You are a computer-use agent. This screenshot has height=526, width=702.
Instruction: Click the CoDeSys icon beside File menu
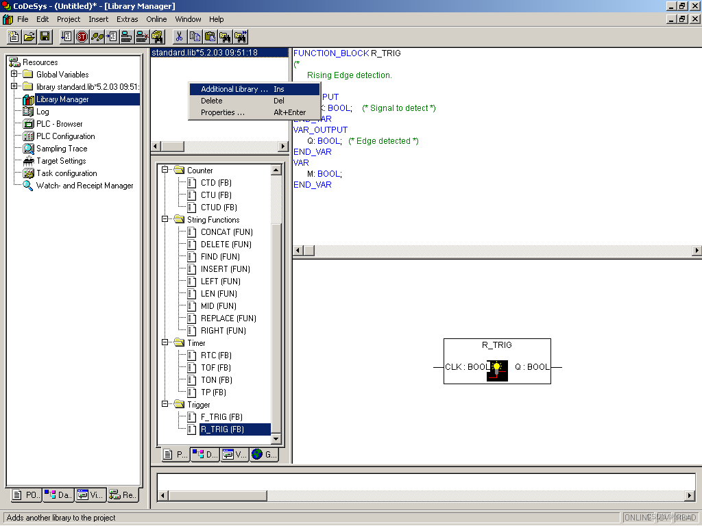(8, 19)
